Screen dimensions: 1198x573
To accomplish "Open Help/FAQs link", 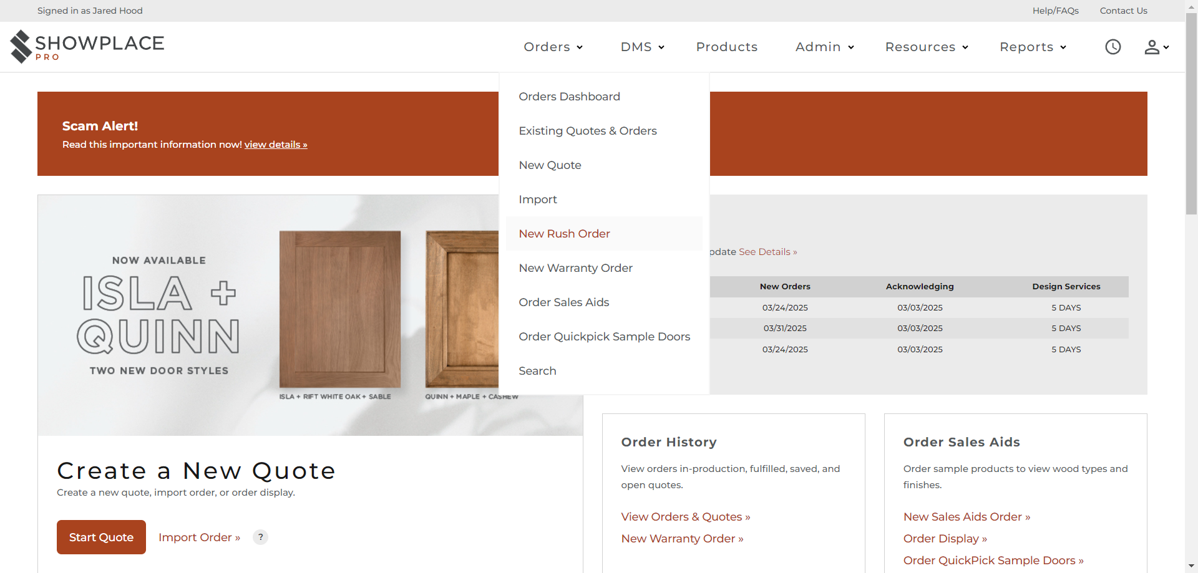I will click(x=1055, y=11).
